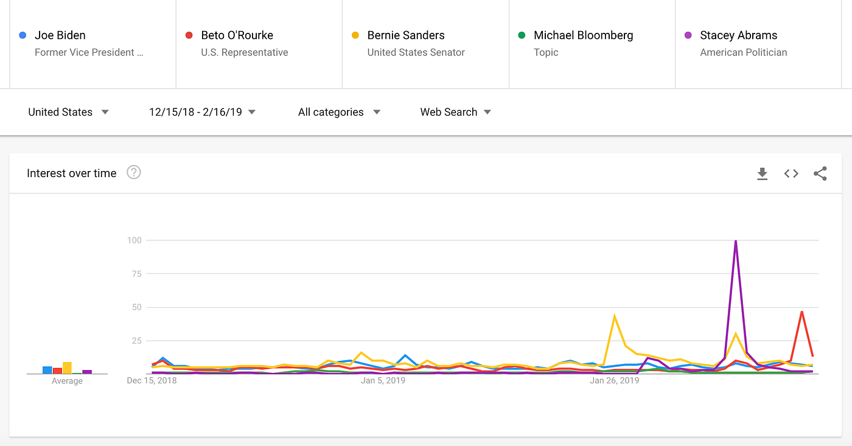Viewport: 852px width, 446px height.
Task: Click the Stacey Abrams purple peak at 100
Action: 736,242
